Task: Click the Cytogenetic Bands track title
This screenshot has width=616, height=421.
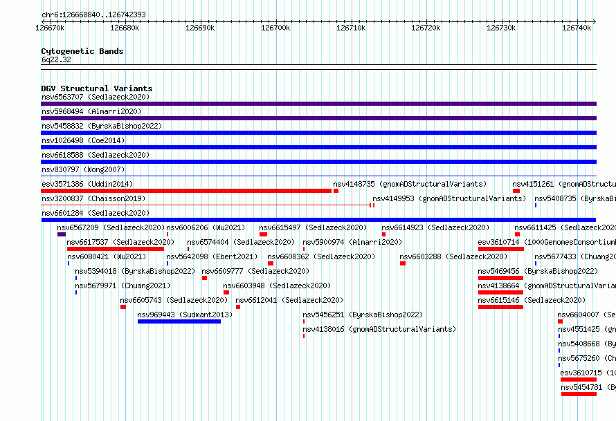Action: point(82,51)
